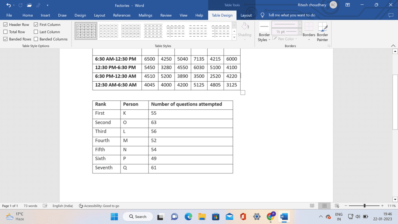The width and height of the screenshot is (398, 224).
Task: Adjust the zoom slider handle
Action: tap(365, 206)
